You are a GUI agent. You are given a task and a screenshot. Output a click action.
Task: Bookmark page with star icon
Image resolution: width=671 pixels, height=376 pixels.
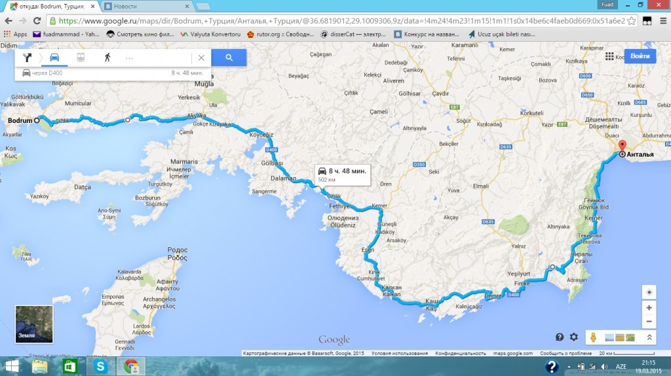click(631, 20)
